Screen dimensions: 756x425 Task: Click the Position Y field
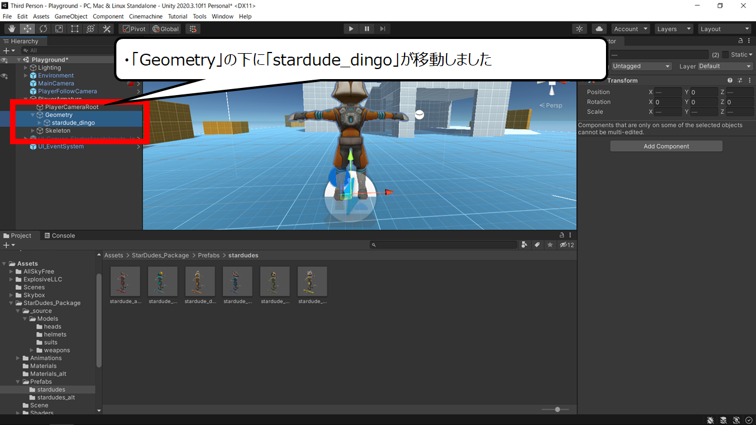click(705, 92)
